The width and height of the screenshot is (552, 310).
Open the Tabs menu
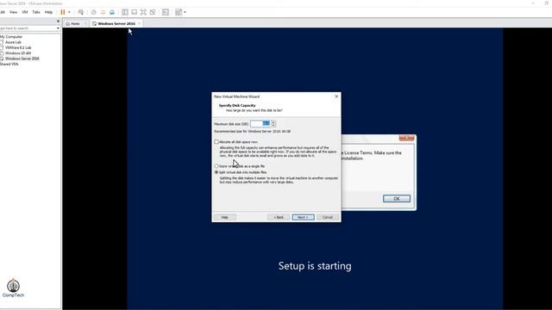(36, 12)
